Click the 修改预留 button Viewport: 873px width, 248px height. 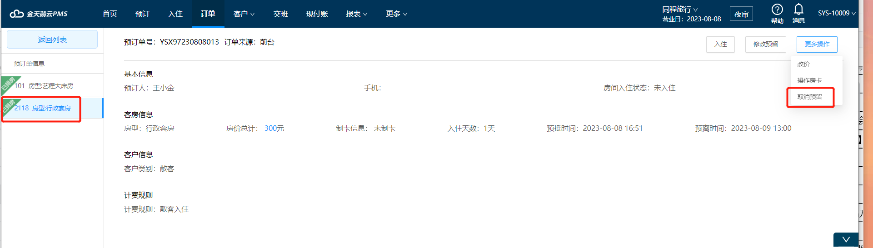765,44
